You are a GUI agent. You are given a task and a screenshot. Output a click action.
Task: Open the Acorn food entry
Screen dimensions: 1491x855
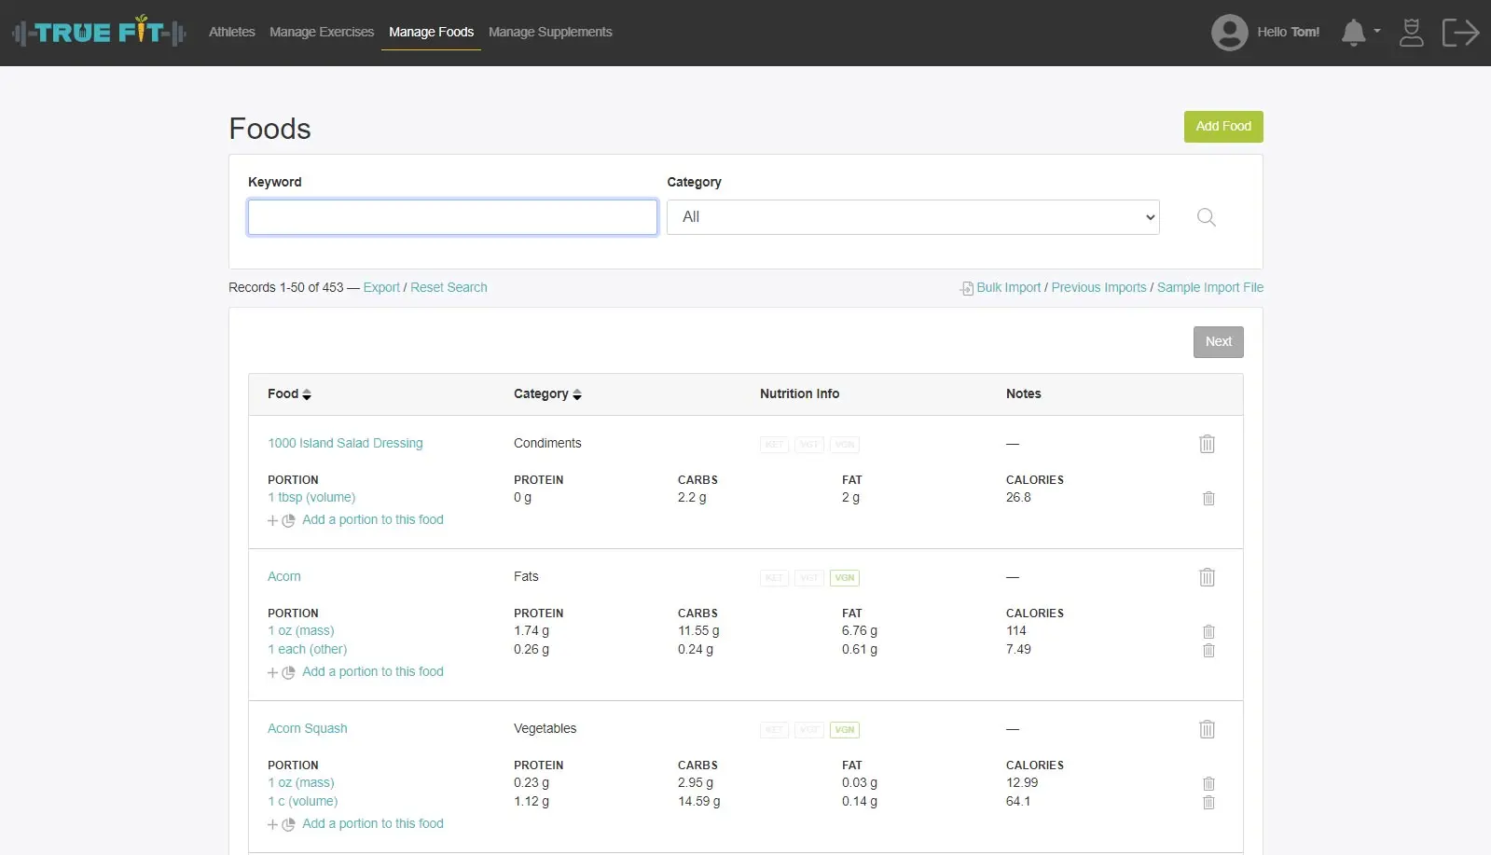point(284,577)
